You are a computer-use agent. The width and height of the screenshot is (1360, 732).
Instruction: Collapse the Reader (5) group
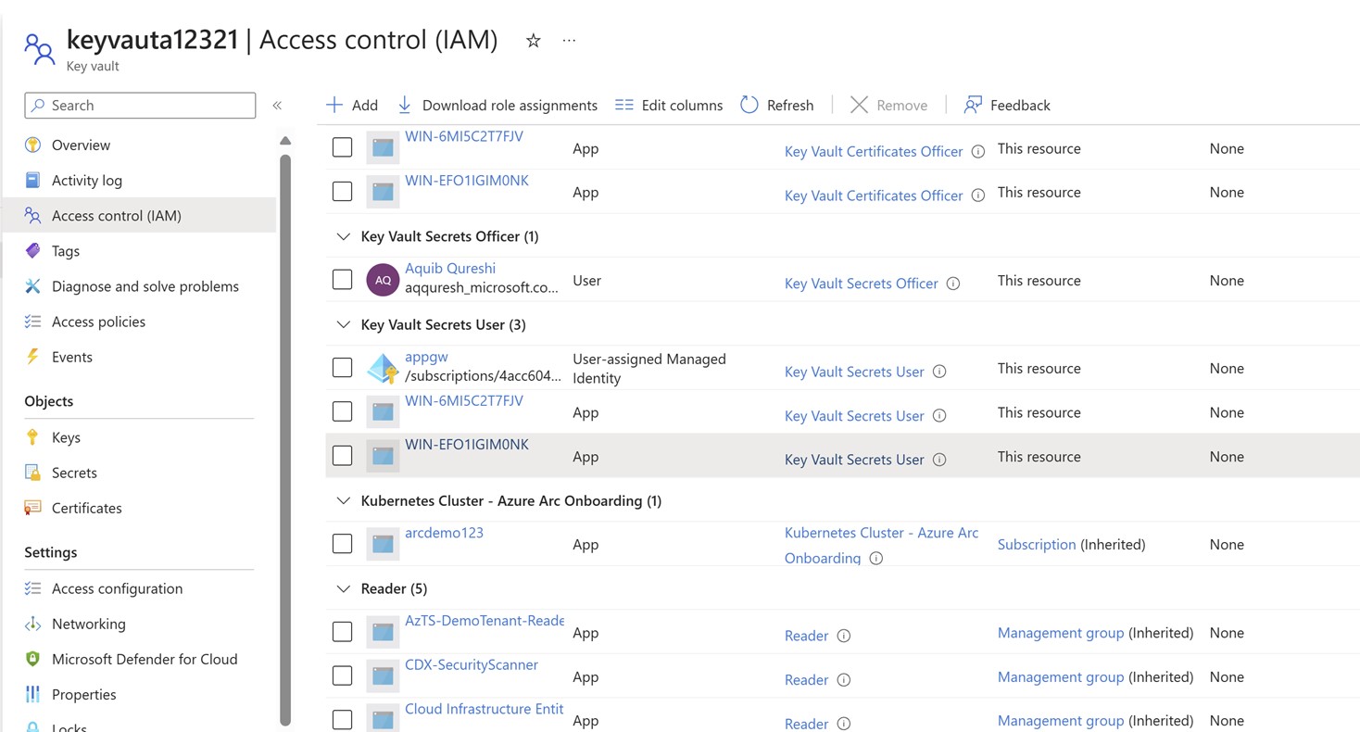(343, 588)
